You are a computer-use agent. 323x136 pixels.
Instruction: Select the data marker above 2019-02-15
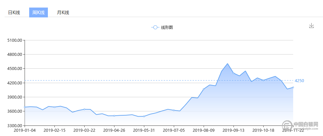coord(54,107)
